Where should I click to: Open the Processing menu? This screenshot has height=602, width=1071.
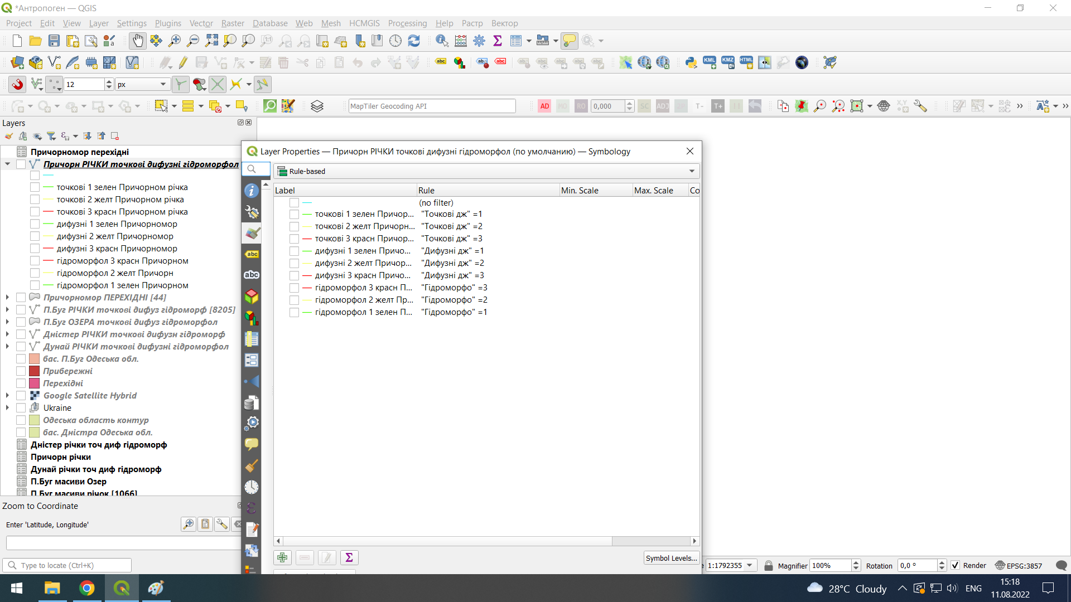pos(407,23)
